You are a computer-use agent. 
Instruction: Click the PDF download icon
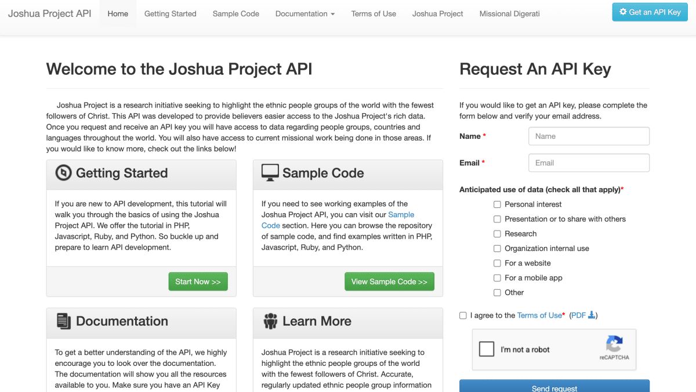coord(592,315)
